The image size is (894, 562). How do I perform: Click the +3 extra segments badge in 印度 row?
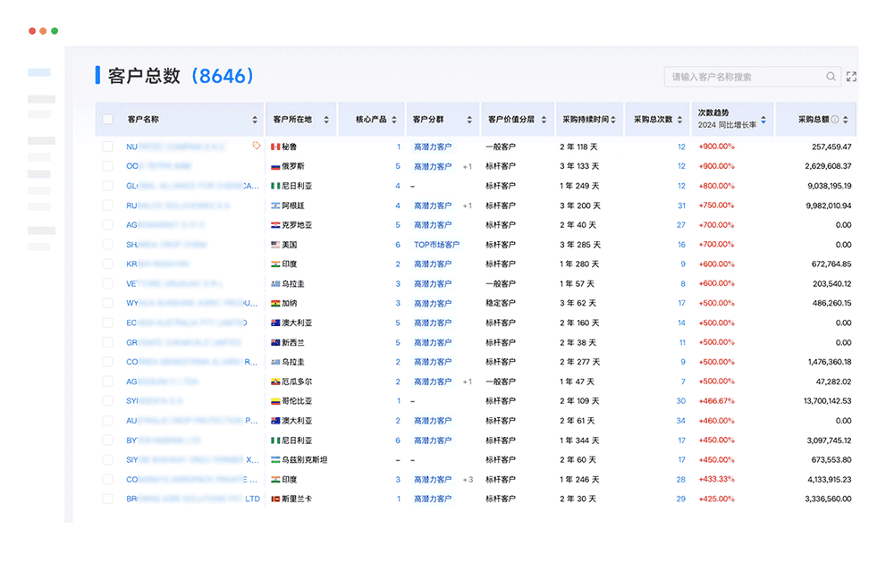click(468, 480)
